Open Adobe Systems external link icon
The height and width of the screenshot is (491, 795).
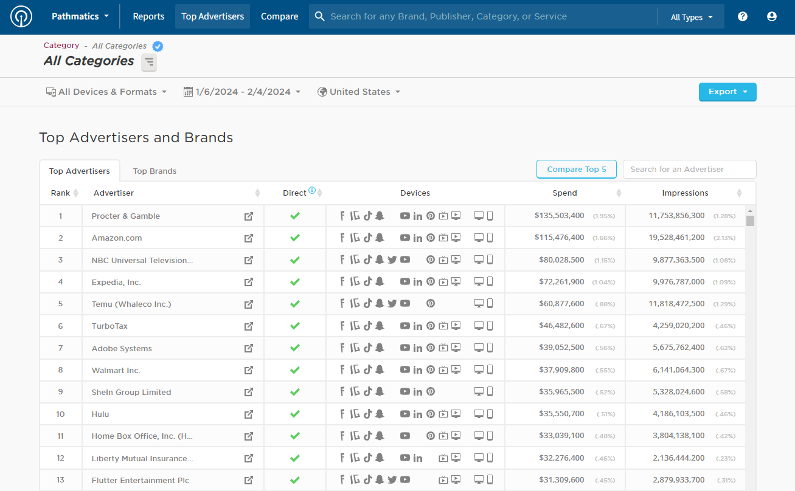[249, 348]
